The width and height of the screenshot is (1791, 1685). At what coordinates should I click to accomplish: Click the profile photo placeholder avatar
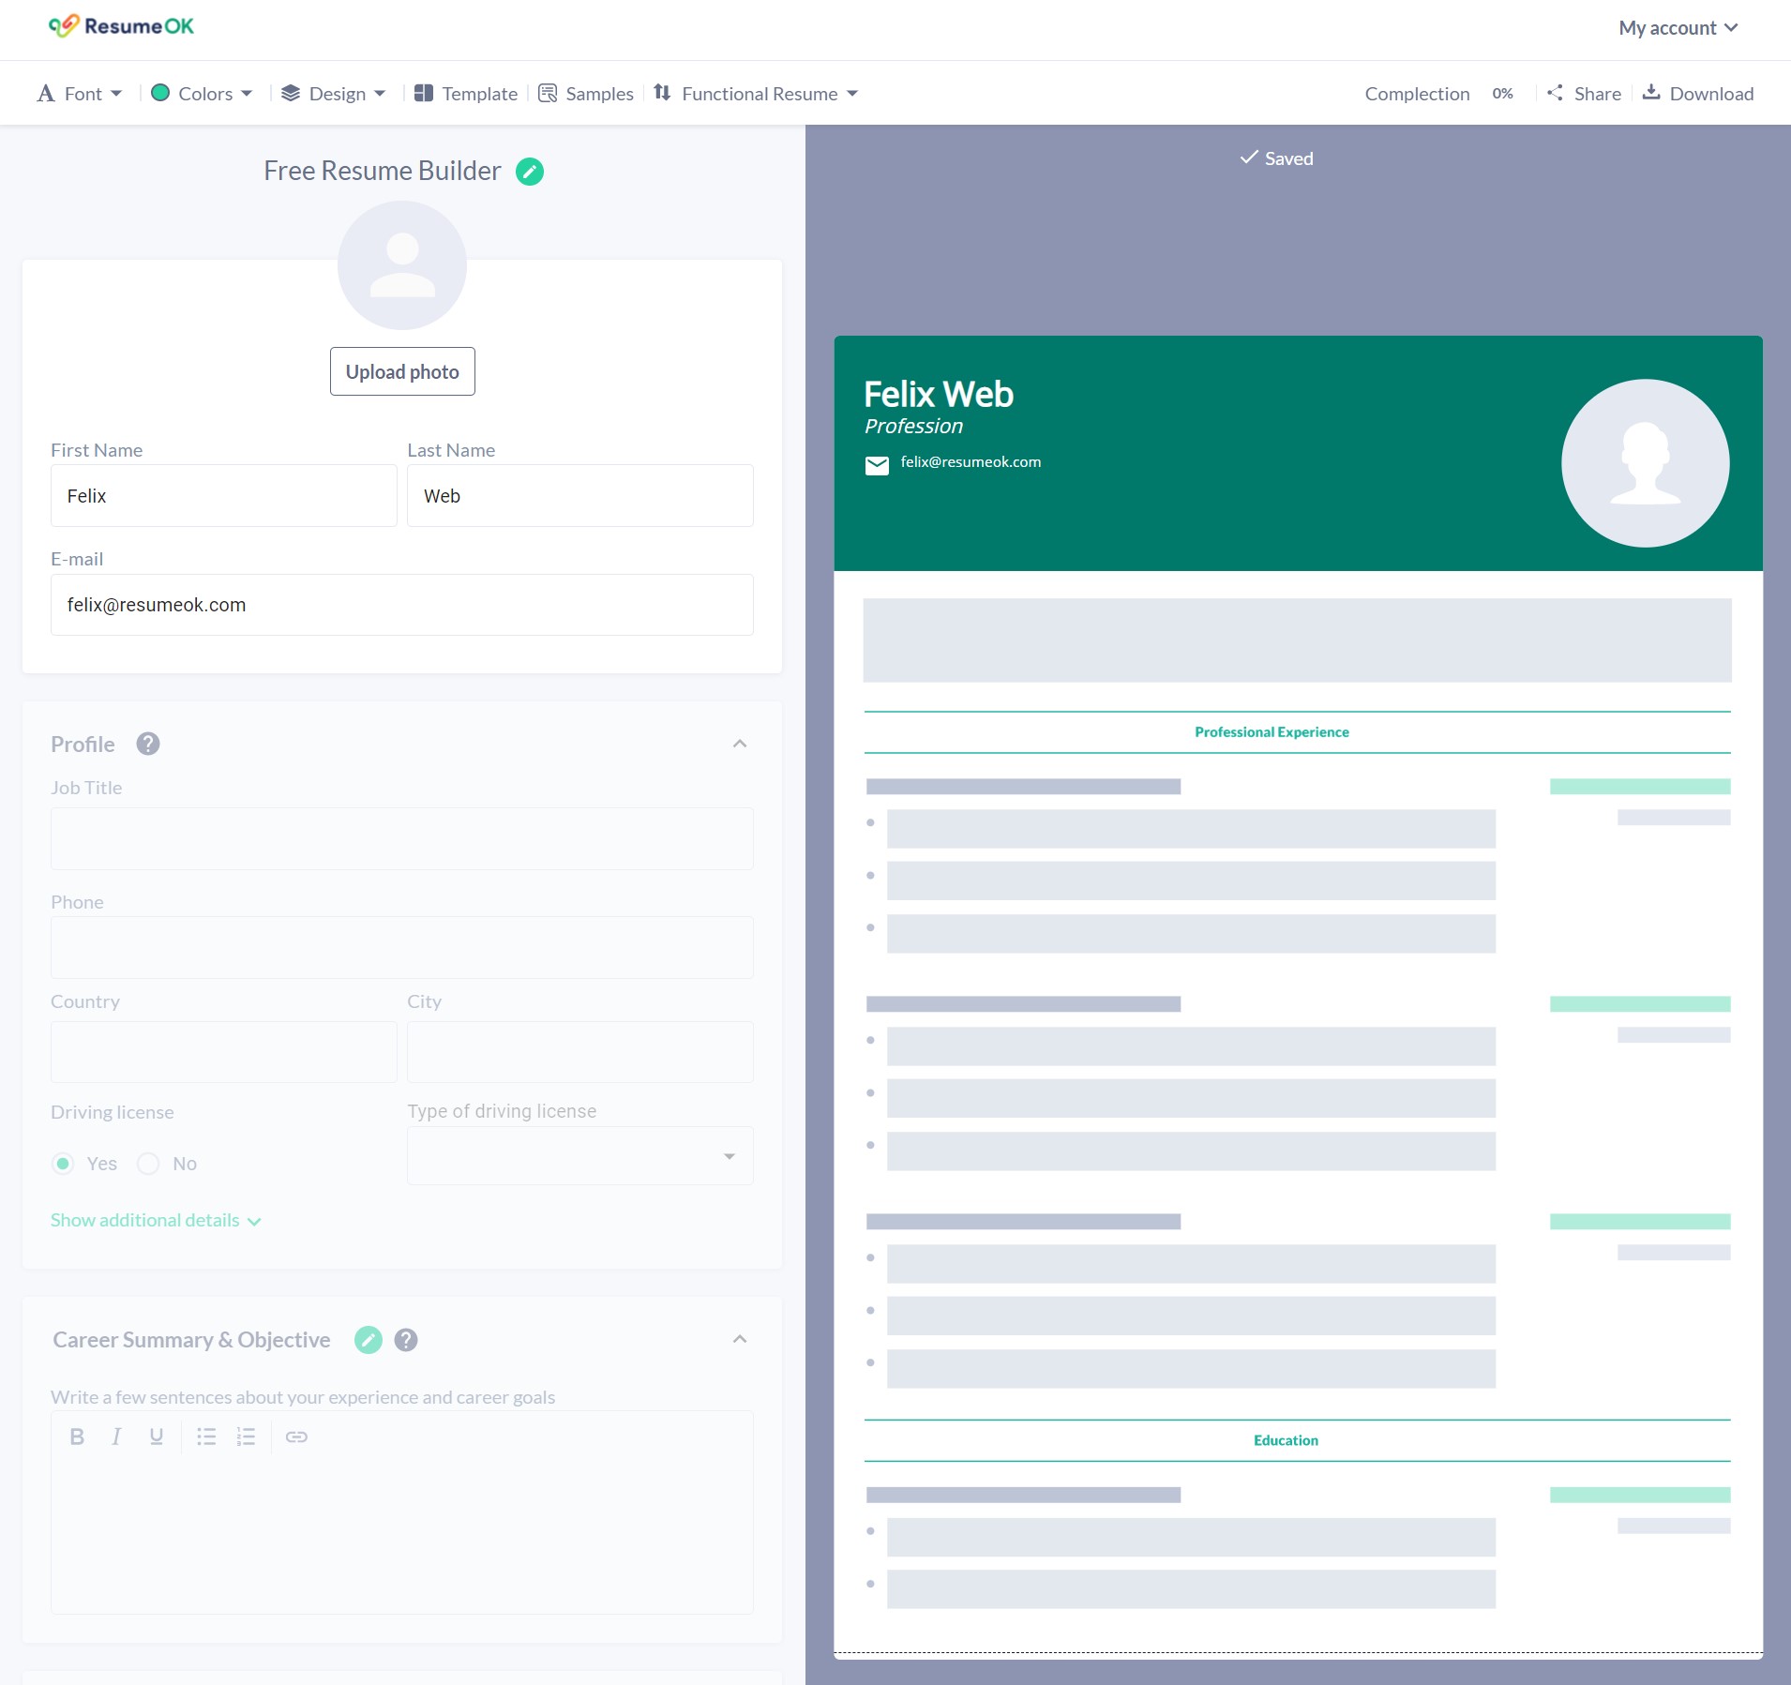[402, 265]
